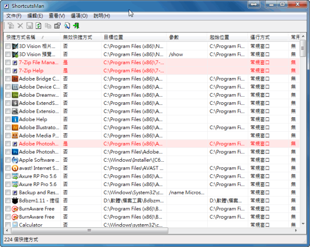
Task: Click the blue Ps Photoshop row icon
Action: 15,152
